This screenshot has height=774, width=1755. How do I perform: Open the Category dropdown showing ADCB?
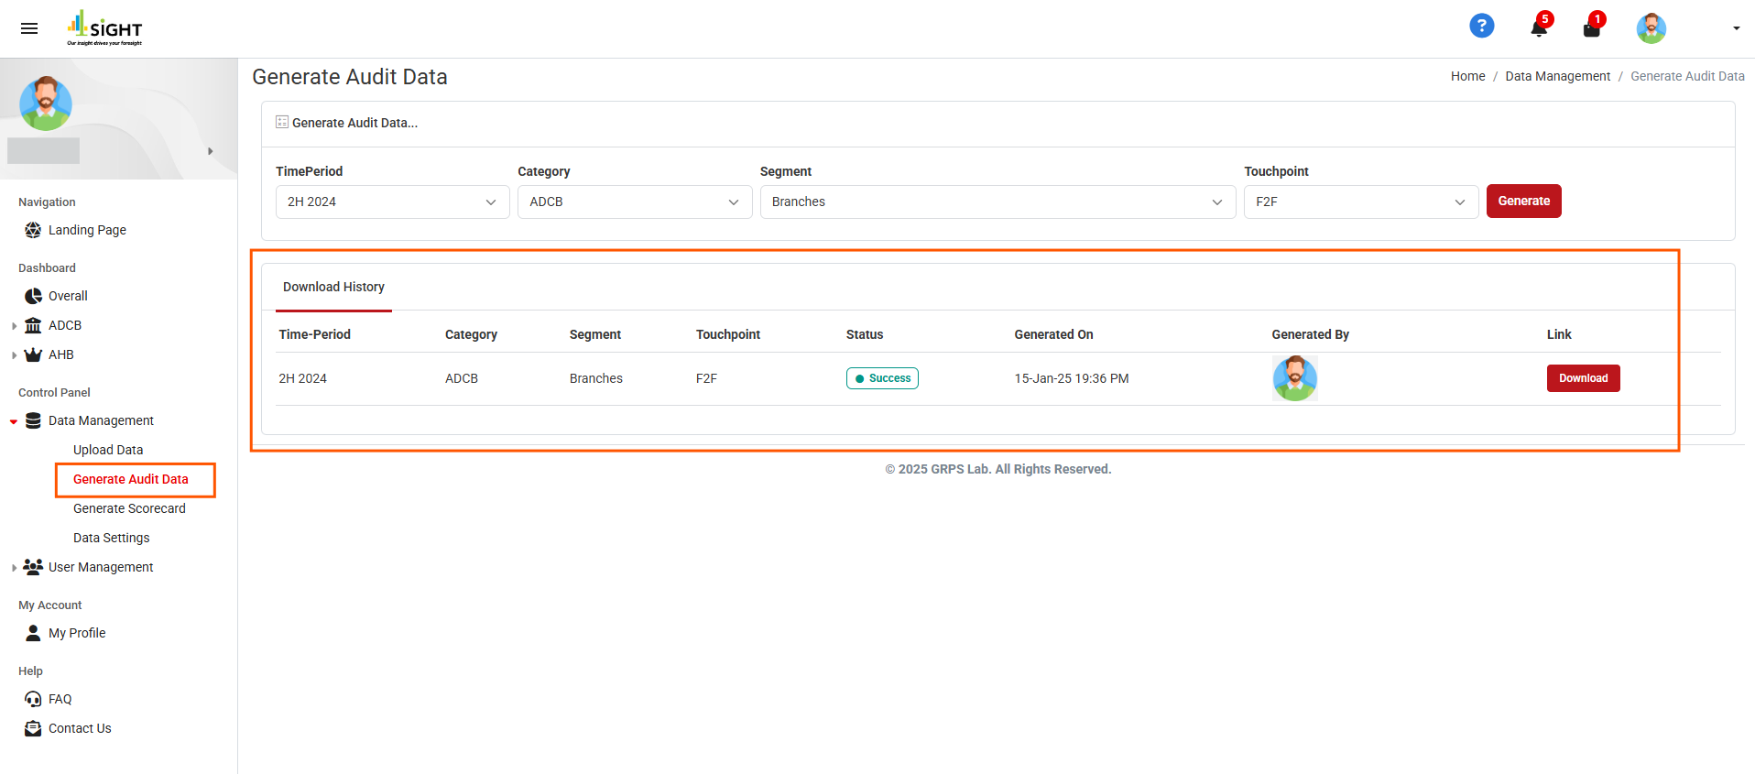pos(635,202)
